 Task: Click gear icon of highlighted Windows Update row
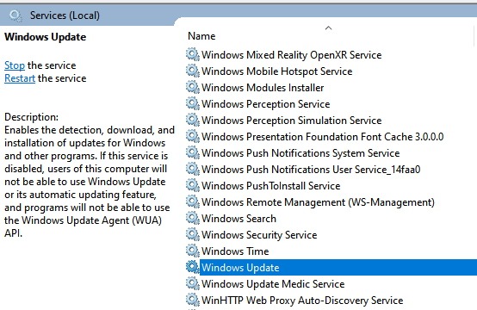click(193, 268)
